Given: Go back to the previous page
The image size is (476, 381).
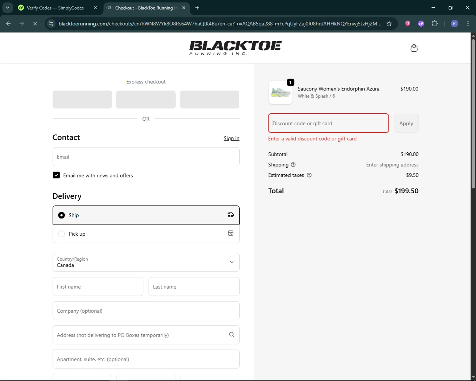Looking at the screenshot, I should (x=9, y=23).
